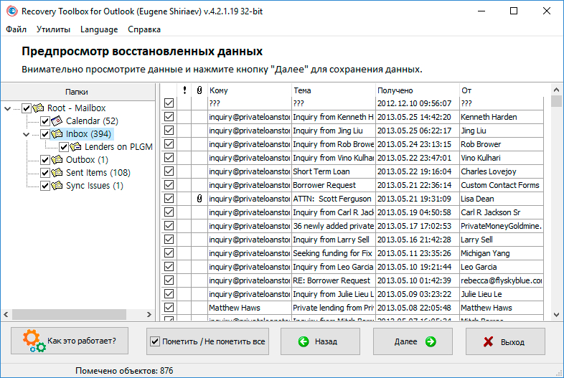Open the Файл menu
Image resolution: width=564 pixels, height=378 pixels.
[17, 29]
